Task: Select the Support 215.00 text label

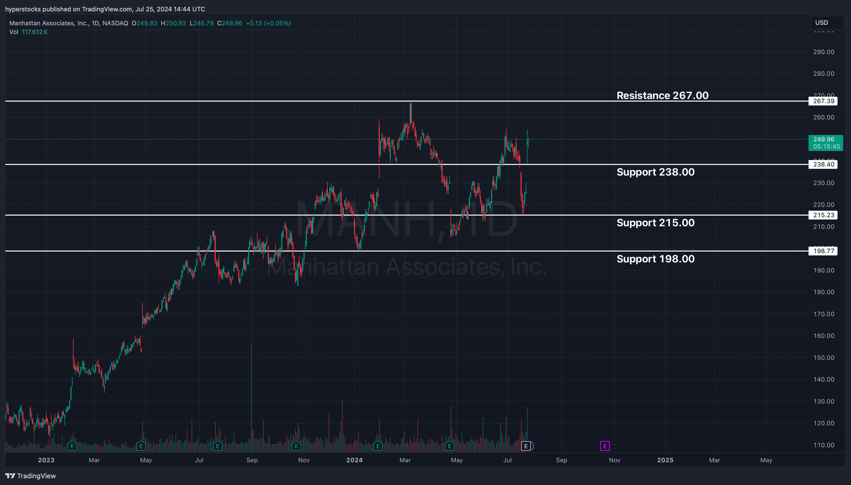Action: [x=655, y=222]
